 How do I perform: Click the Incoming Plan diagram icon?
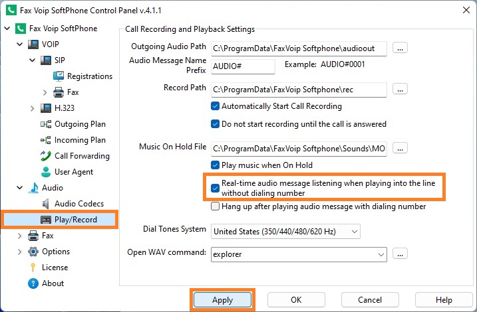(46, 140)
